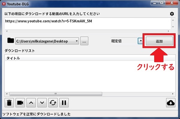Move item up with the up-arrow button
Viewport: 180px width, 119px height.
tap(31, 103)
